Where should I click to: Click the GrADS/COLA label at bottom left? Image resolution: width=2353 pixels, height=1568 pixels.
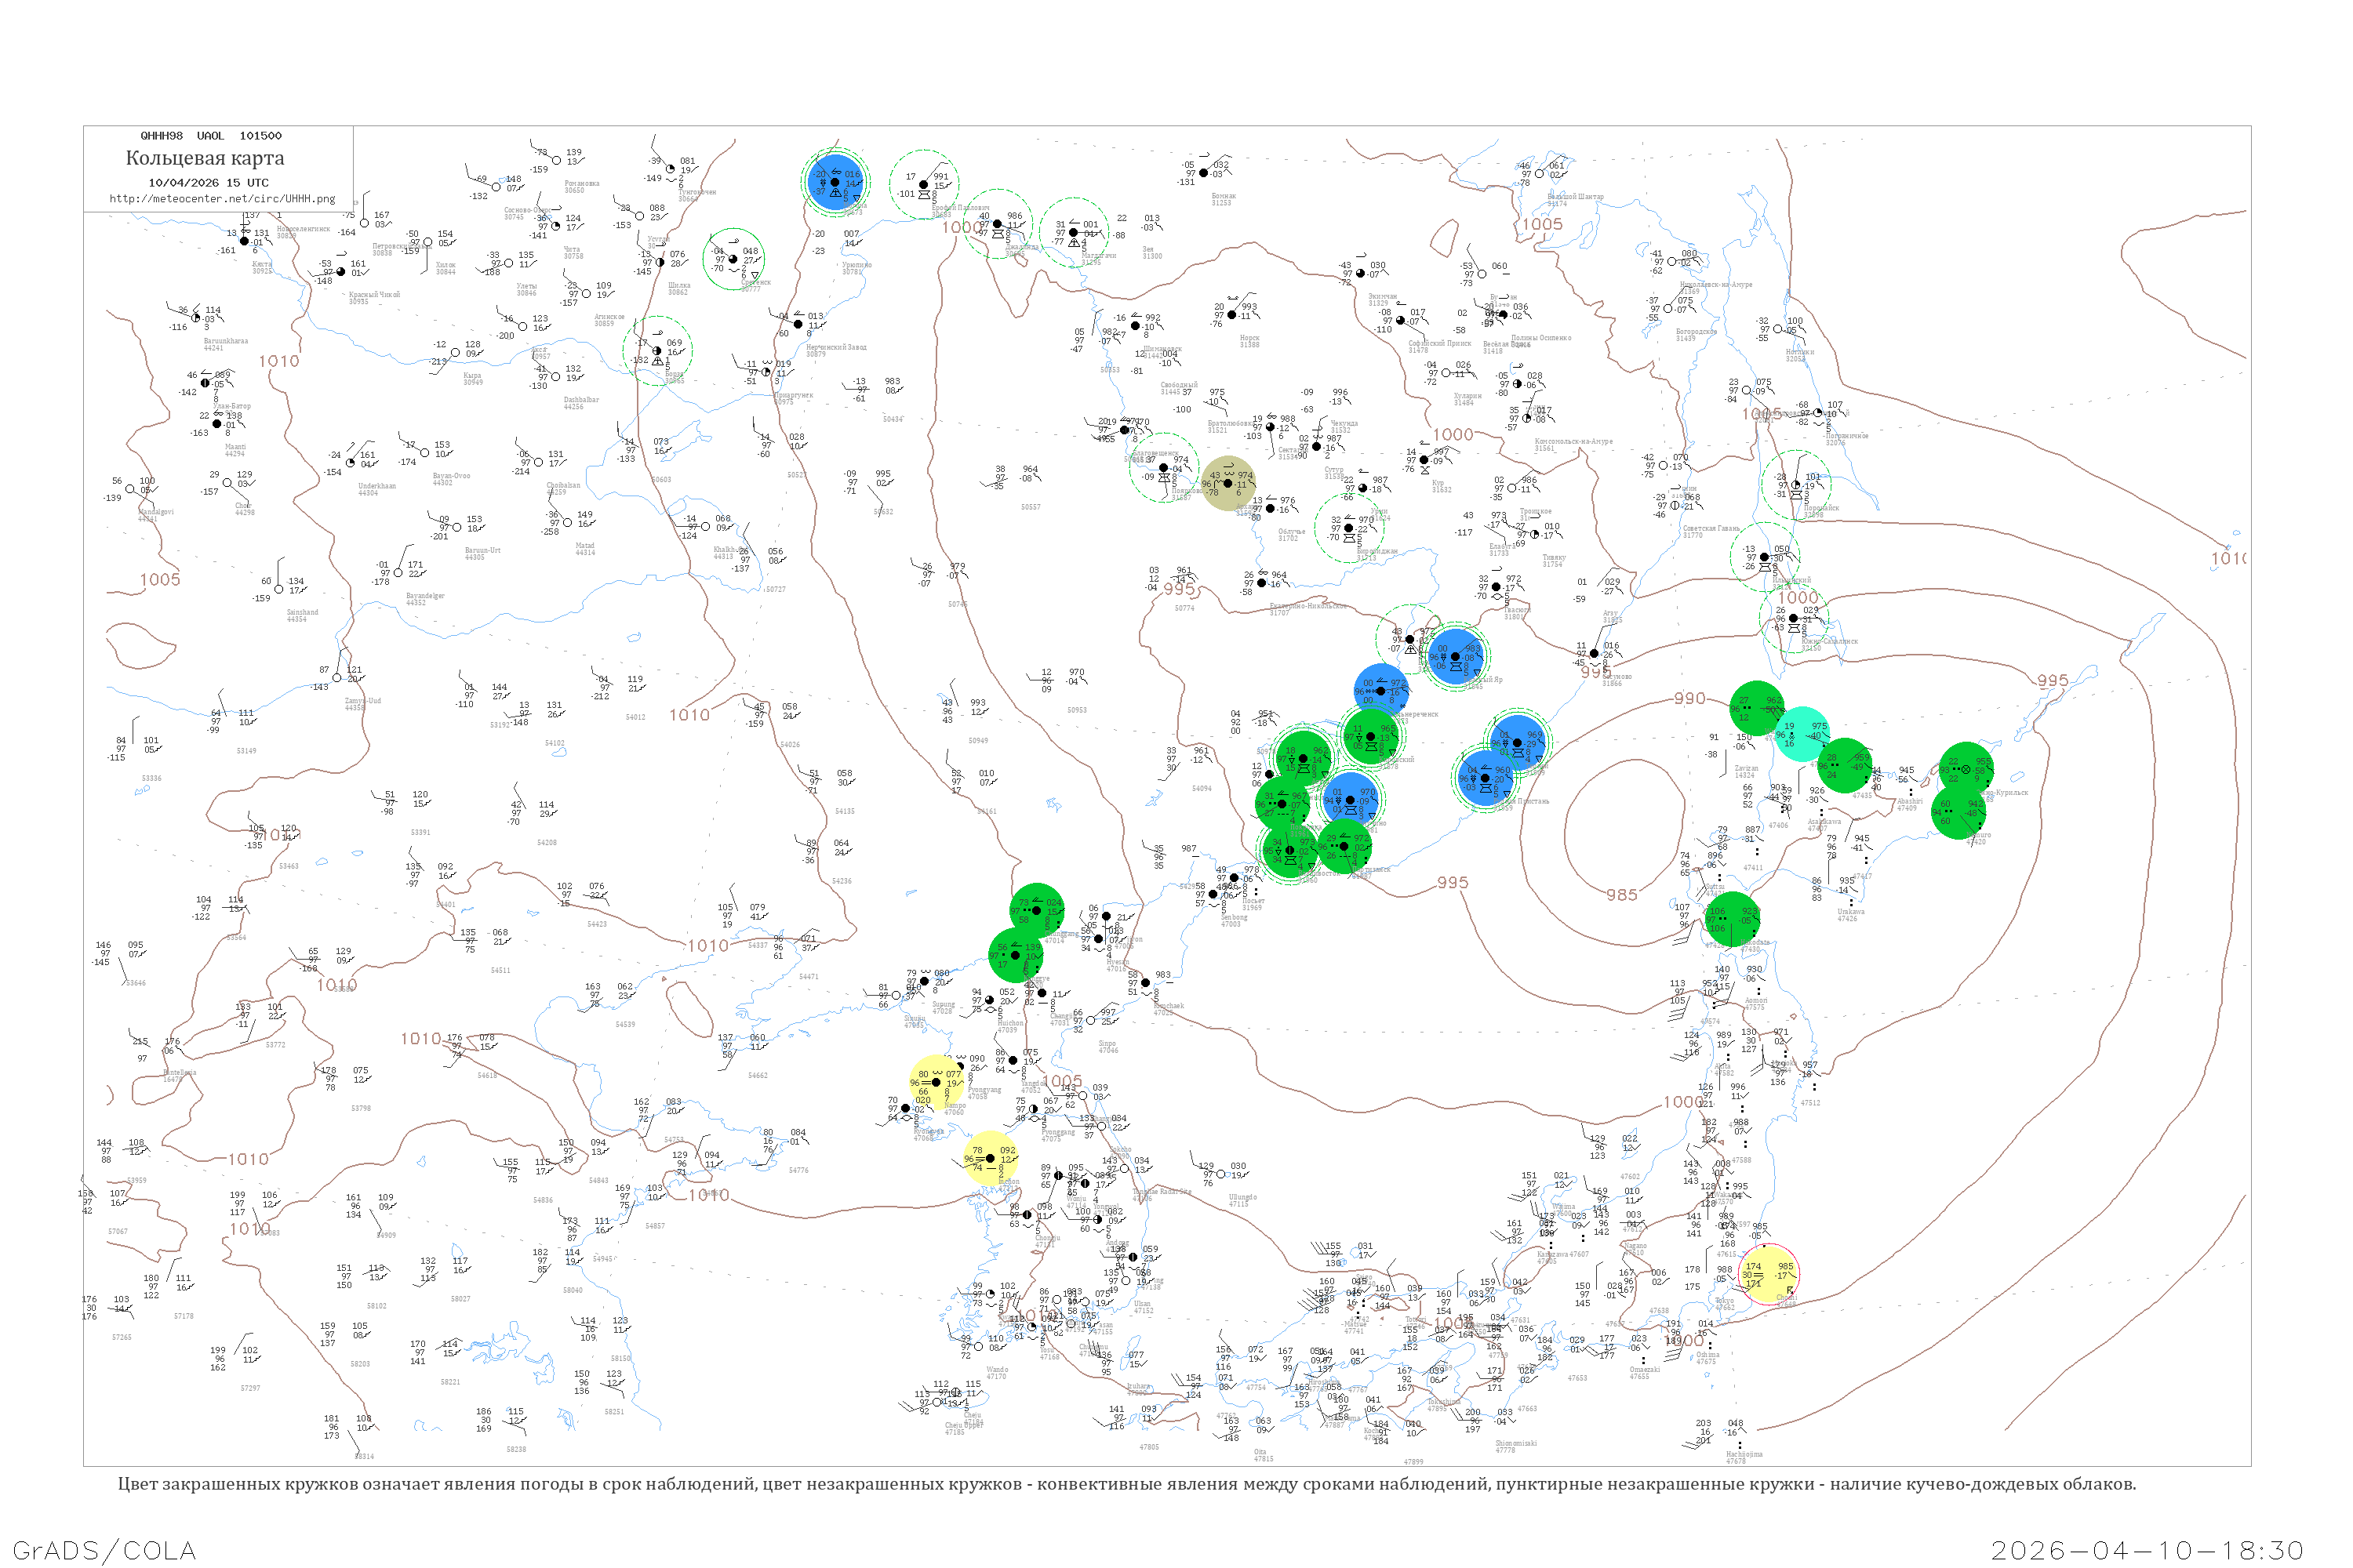tap(104, 1550)
